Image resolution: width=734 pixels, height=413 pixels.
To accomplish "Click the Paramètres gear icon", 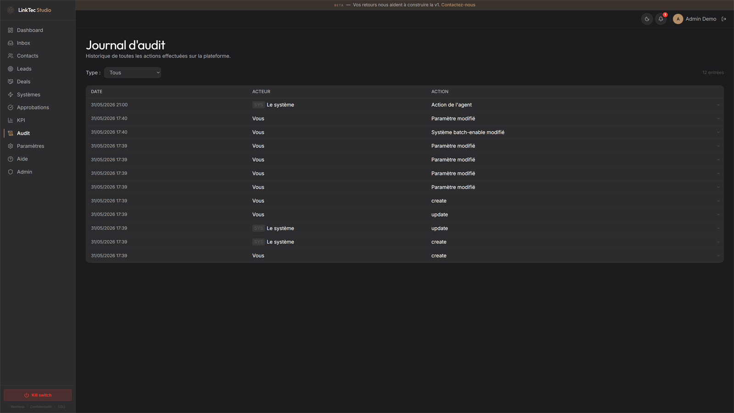I will pyautogui.click(x=11, y=146).
